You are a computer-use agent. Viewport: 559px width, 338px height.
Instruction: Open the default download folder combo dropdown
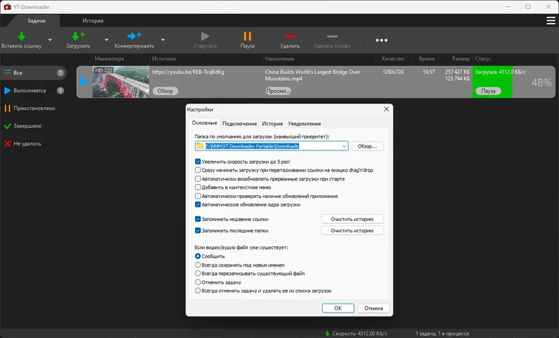(x=344, y=146)
